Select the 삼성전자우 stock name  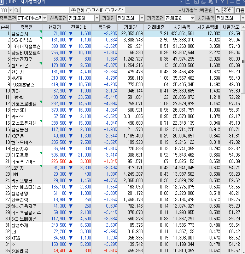tap(22, 59)
